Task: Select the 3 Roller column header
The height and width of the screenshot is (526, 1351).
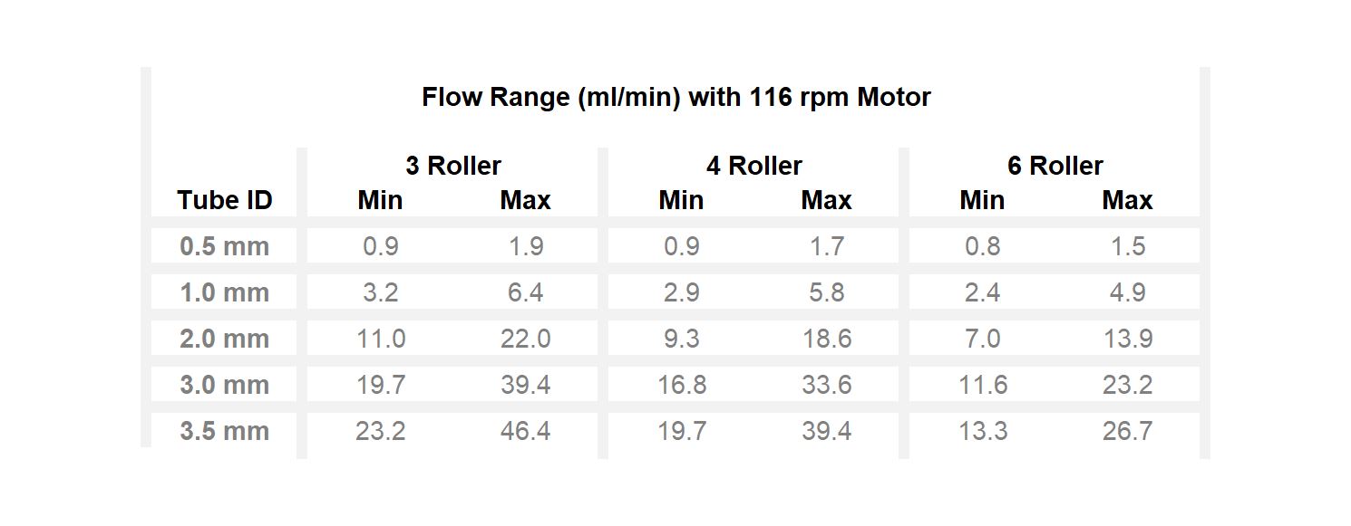Action: (453, 166)
